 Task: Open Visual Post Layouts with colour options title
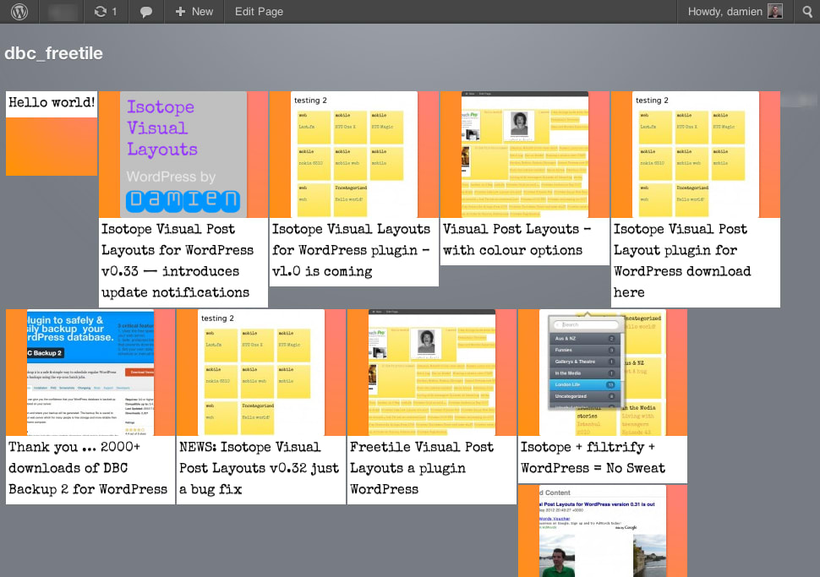(x=517, y=239)
